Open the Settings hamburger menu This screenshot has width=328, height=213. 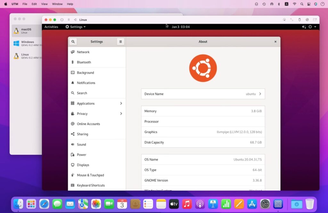click(x=120, y=42)
